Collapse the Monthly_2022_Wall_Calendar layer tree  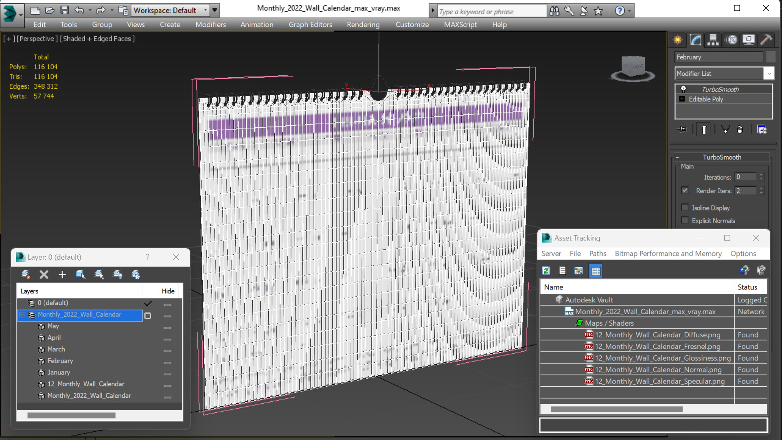click(x=22, y=315)
